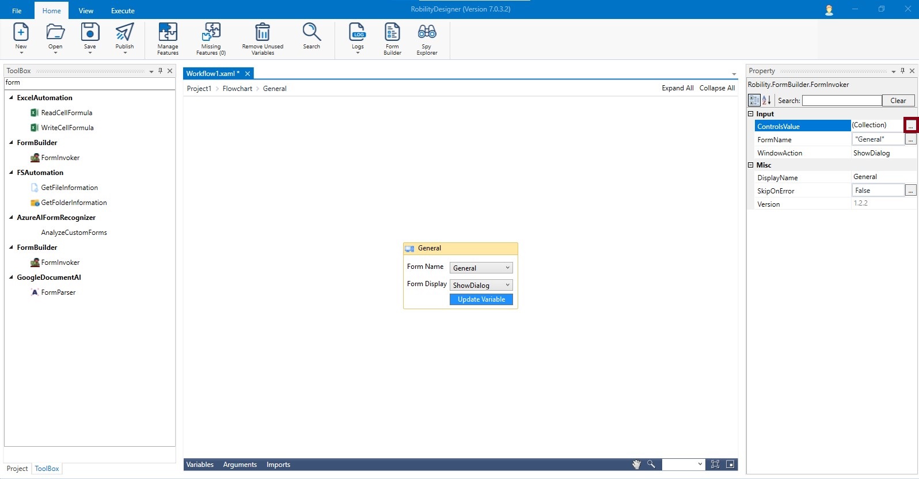Screen dimensions: 919x479
Task: Click the Update Variable button
Action: click(481, 299)
